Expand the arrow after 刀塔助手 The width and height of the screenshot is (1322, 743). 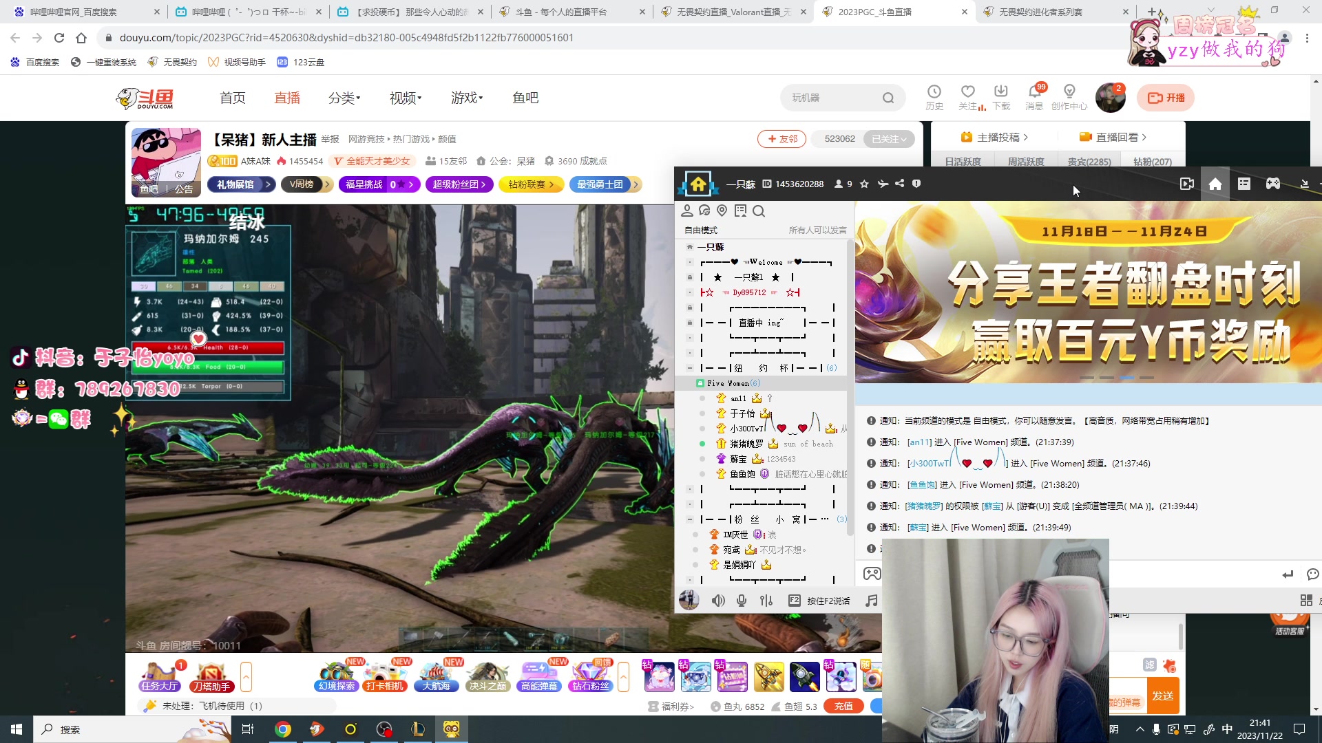(x=246, y=677)
